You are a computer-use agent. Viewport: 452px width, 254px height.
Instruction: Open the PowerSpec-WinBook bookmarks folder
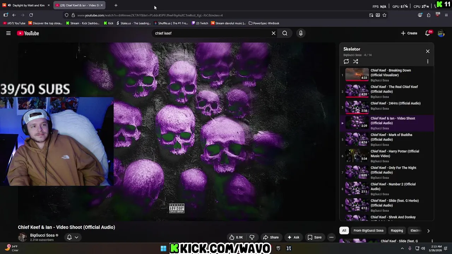264,23
